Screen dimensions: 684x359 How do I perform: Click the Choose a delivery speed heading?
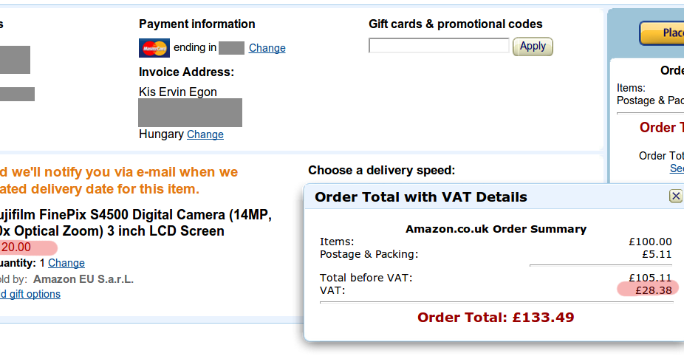(381, 170)
